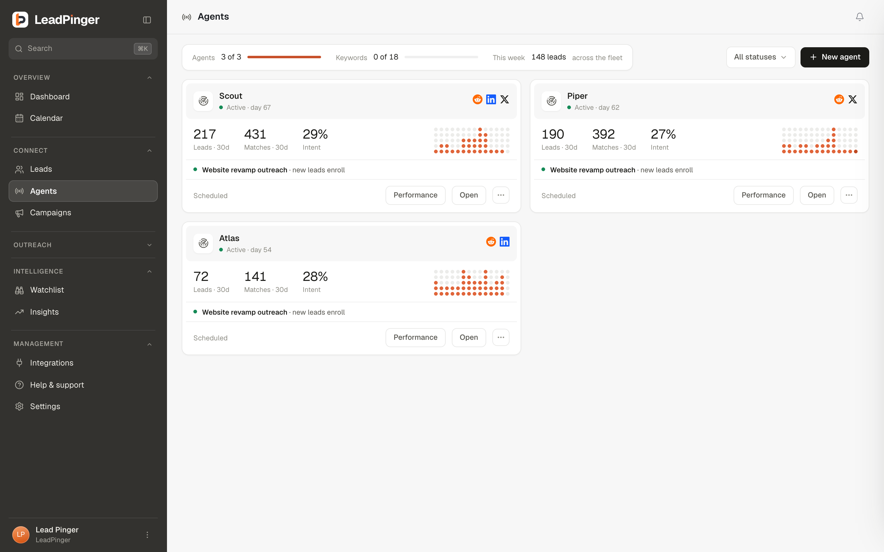Click LinkedIn icon on Atlas card
This screenshot has height=552, width=884.
(x=505, y=242)
